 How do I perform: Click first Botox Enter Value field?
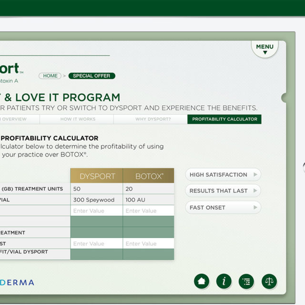point(149,211)
